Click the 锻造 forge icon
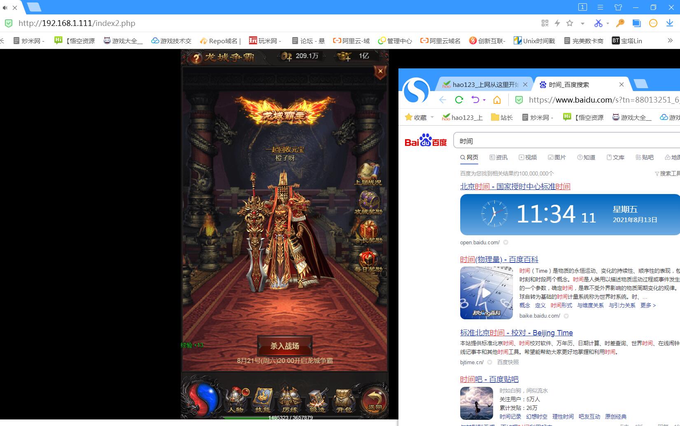This screenshot has width=680, height=426. click(x=317, y=399)
